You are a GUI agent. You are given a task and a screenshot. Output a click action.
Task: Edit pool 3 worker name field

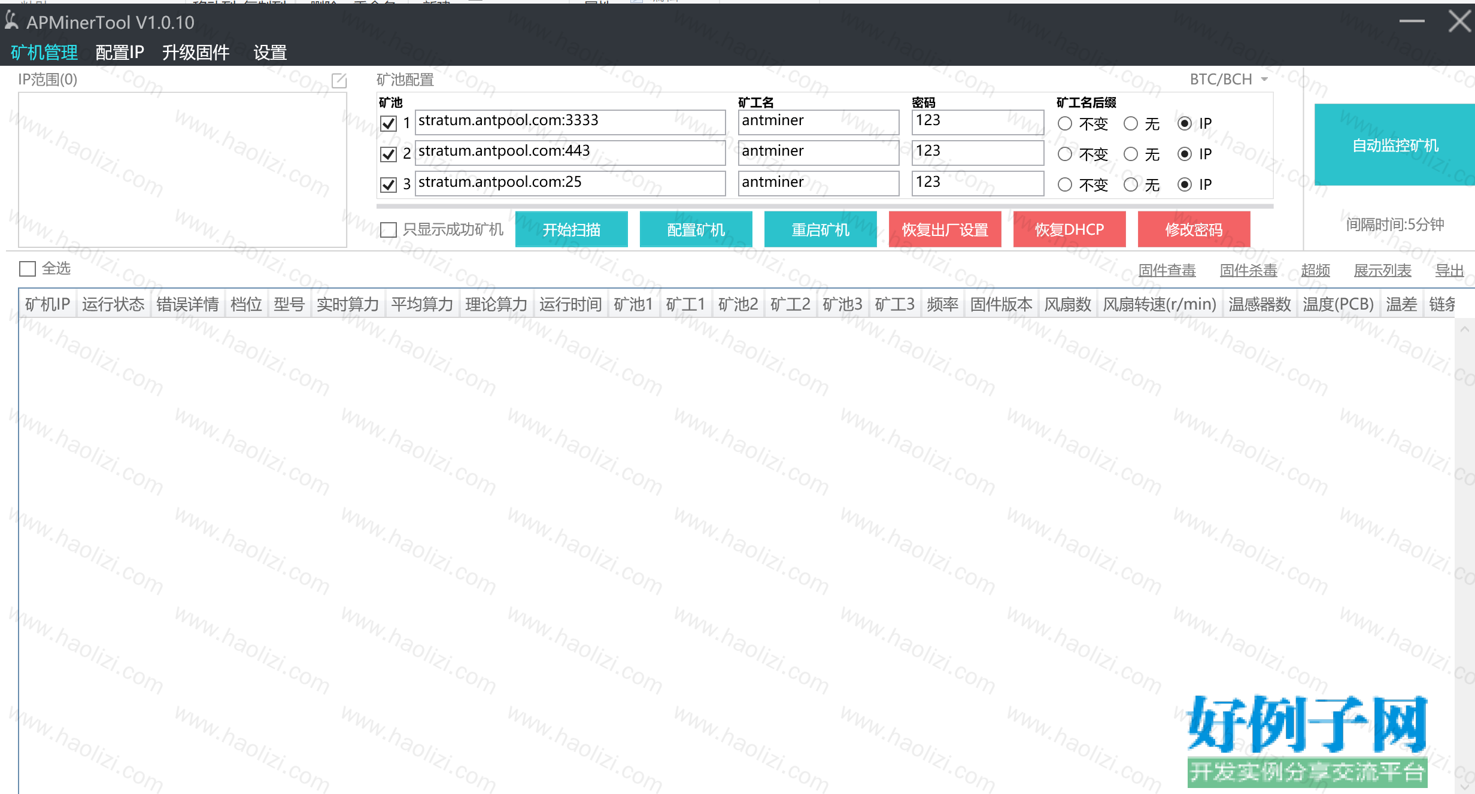pyautogui.click(x=818, y=183)
